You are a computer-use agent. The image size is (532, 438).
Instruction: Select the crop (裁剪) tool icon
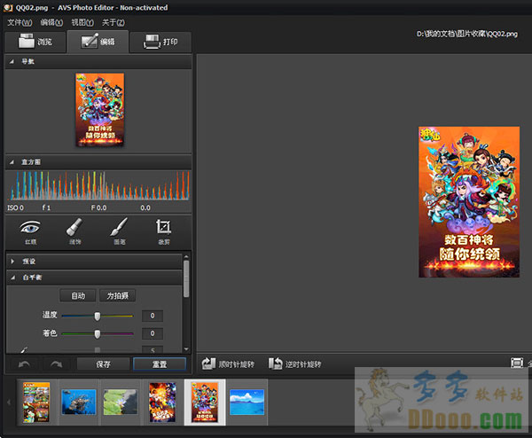pyautogui.click(x=163, y=231)
